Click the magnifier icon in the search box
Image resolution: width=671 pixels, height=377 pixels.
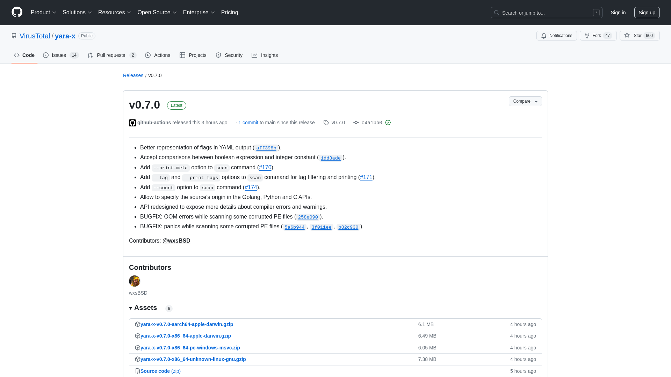(497, 13)
